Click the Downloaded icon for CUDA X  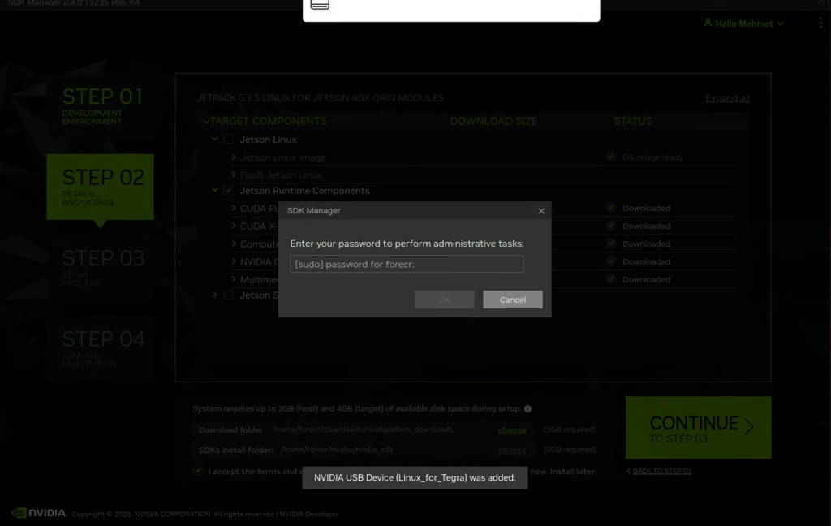(611, 226)
